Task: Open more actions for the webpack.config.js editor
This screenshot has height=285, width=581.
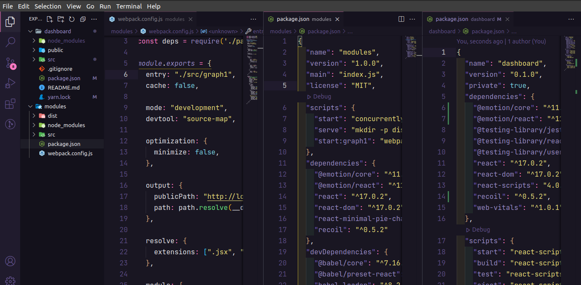Action: [253, 19]
